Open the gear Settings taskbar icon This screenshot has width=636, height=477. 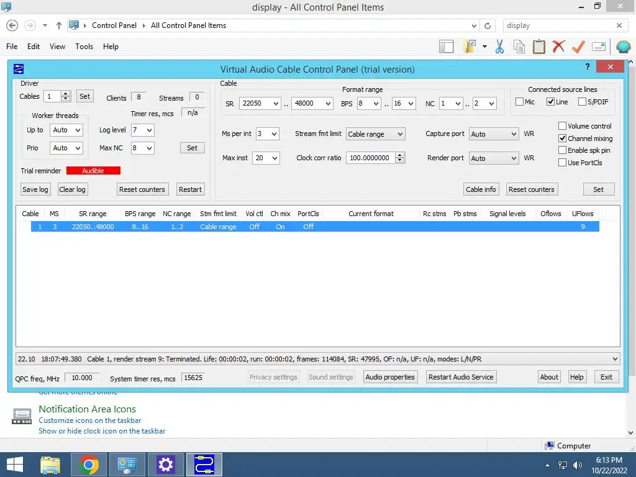coord(165,465)
